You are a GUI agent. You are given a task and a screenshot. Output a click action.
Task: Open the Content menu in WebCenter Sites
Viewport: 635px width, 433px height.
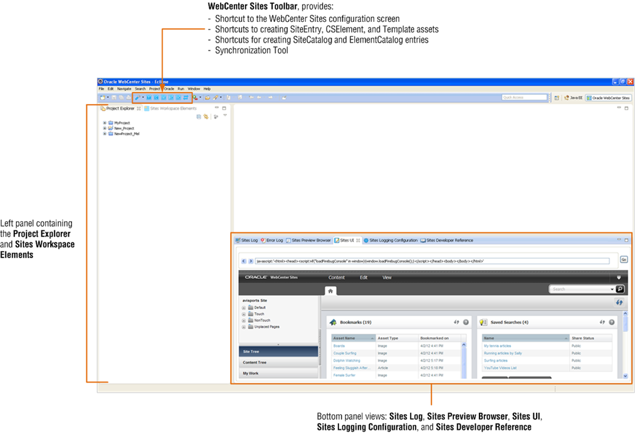click(x=337, y=278)
